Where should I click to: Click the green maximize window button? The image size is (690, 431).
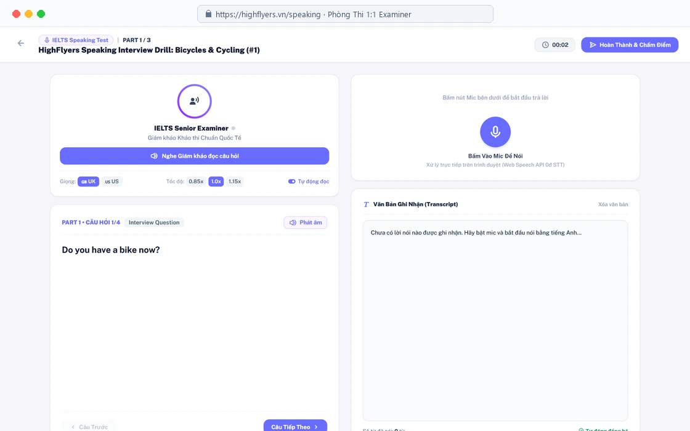(x=41, y=14)
